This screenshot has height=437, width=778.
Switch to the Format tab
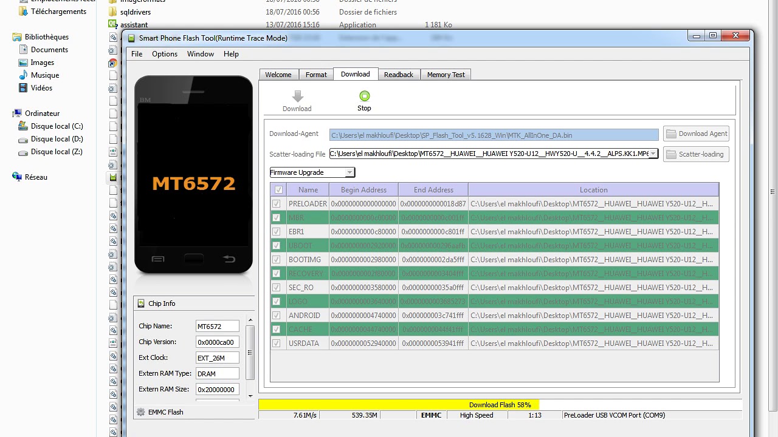[x=316, y=75]
